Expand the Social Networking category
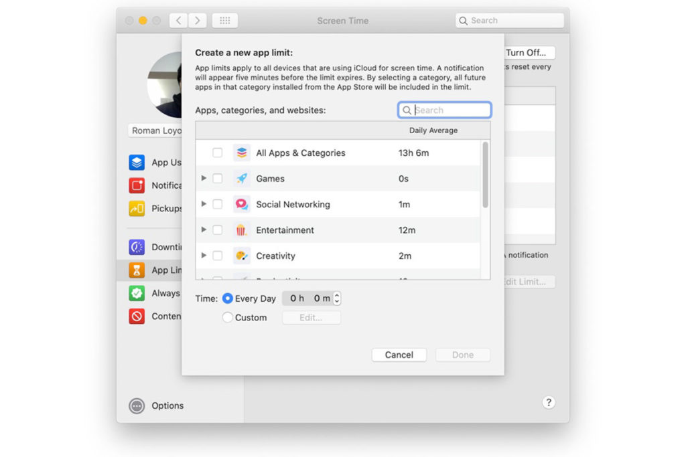 click(204, 204)
